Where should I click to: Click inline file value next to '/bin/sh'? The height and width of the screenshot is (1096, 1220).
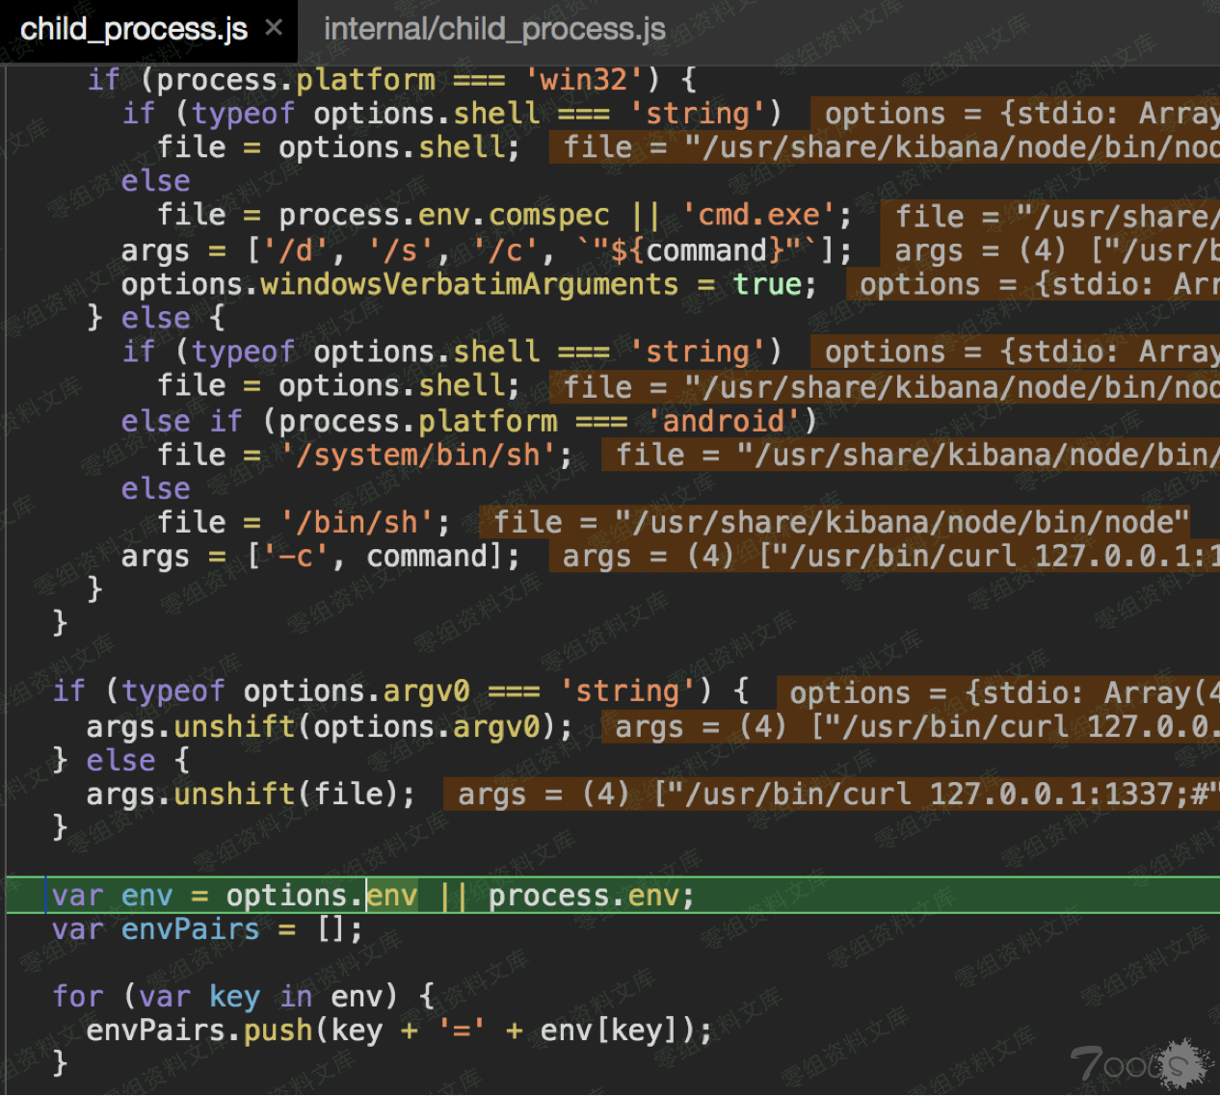[x=835, y=522]
